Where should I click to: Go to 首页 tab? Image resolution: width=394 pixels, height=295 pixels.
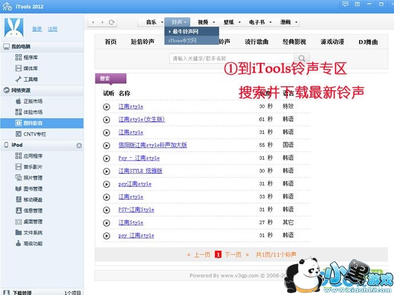point(110,42)
